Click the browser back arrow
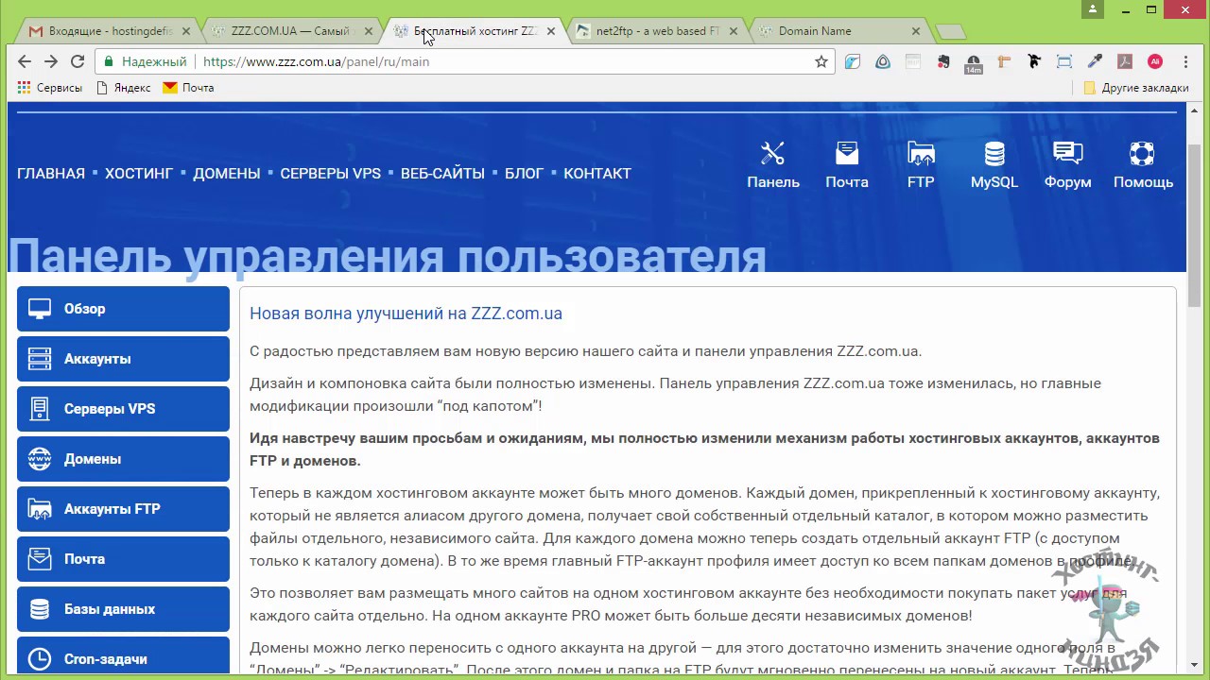The width and height of the screenshot is (1210, 680). click(25, 61)
